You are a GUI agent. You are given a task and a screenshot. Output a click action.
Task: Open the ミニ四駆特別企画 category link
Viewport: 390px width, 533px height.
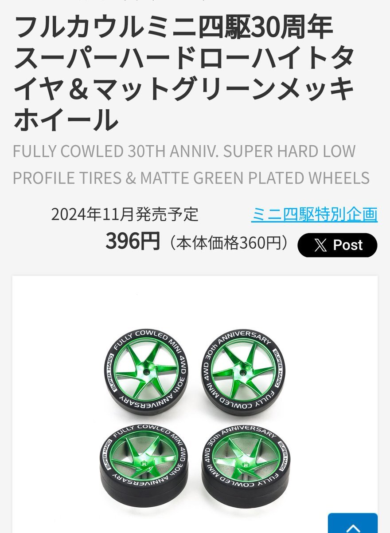(314, 215)
